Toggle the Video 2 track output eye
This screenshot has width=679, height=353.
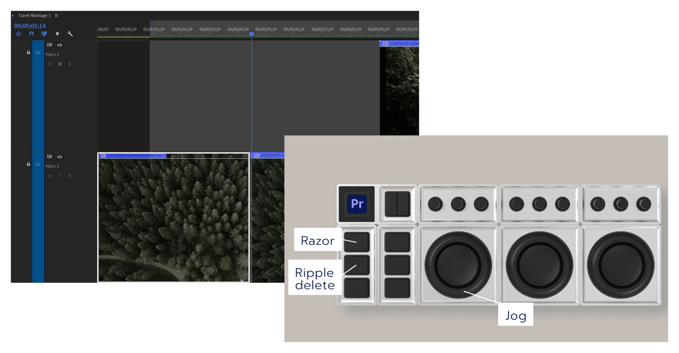[x=59, y=45]
